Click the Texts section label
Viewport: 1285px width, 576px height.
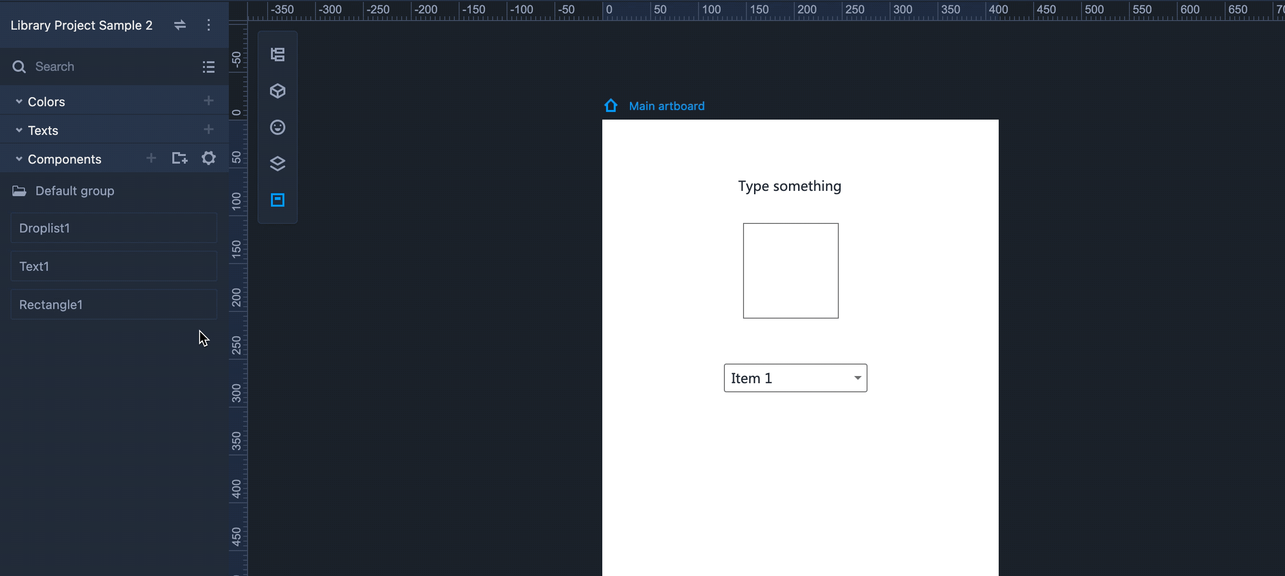[43, 131]
